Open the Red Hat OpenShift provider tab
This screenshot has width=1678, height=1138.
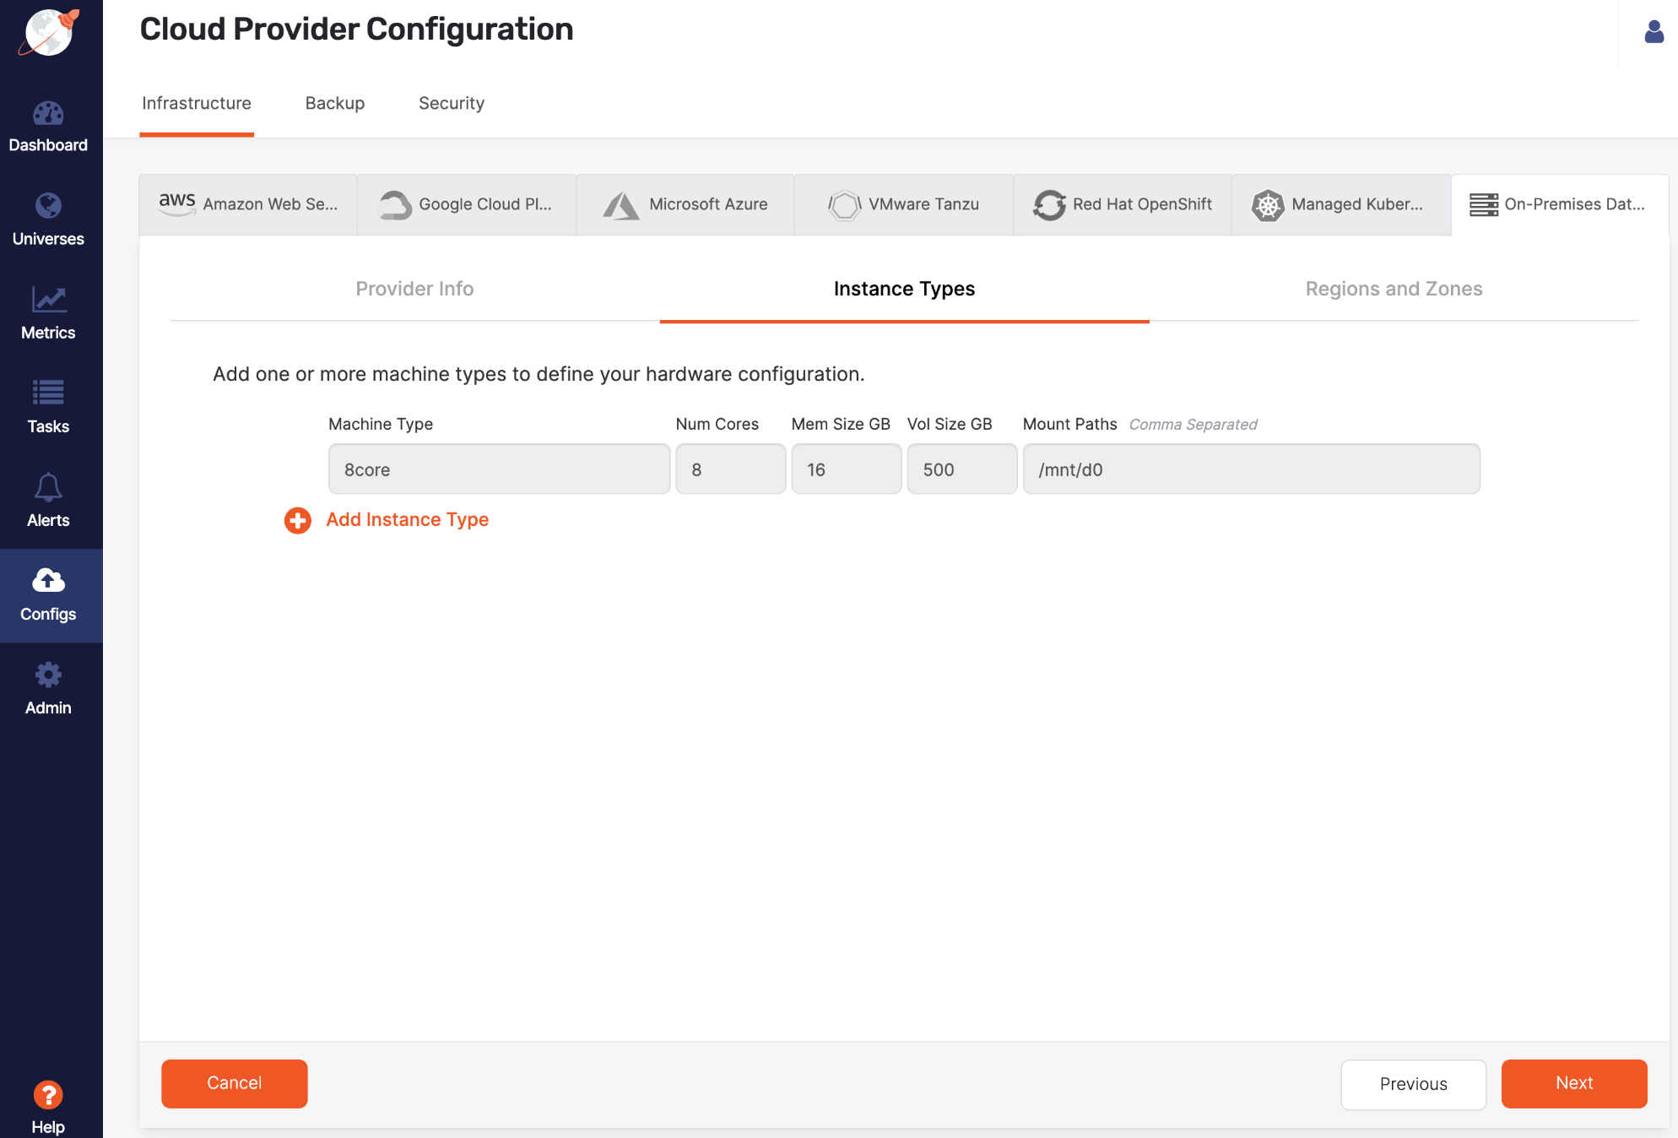(1123, 203)
